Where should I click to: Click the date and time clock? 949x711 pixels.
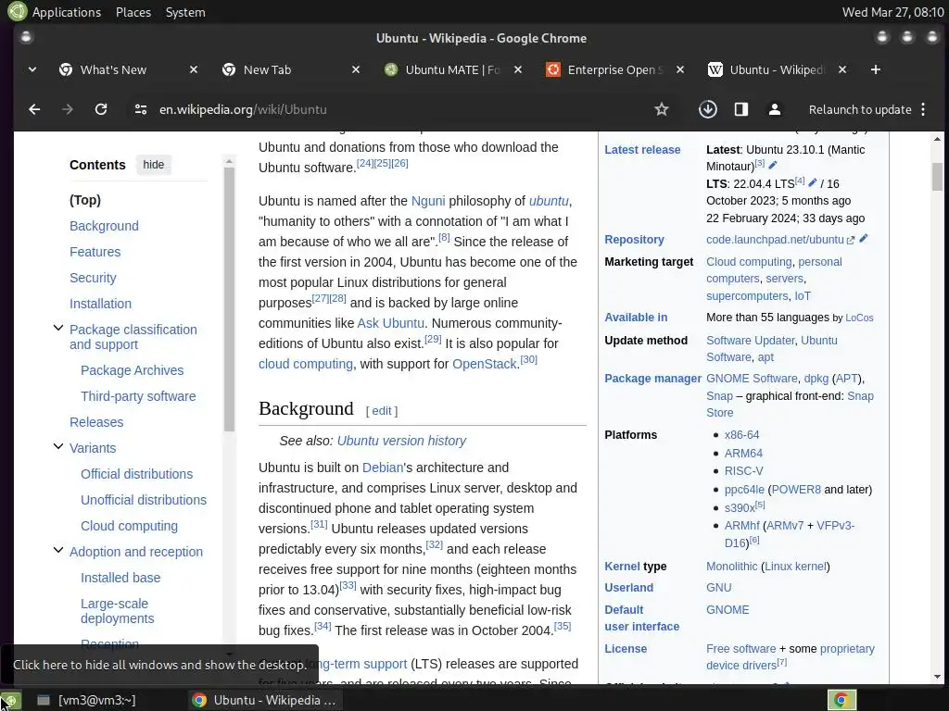pos(892,12)
